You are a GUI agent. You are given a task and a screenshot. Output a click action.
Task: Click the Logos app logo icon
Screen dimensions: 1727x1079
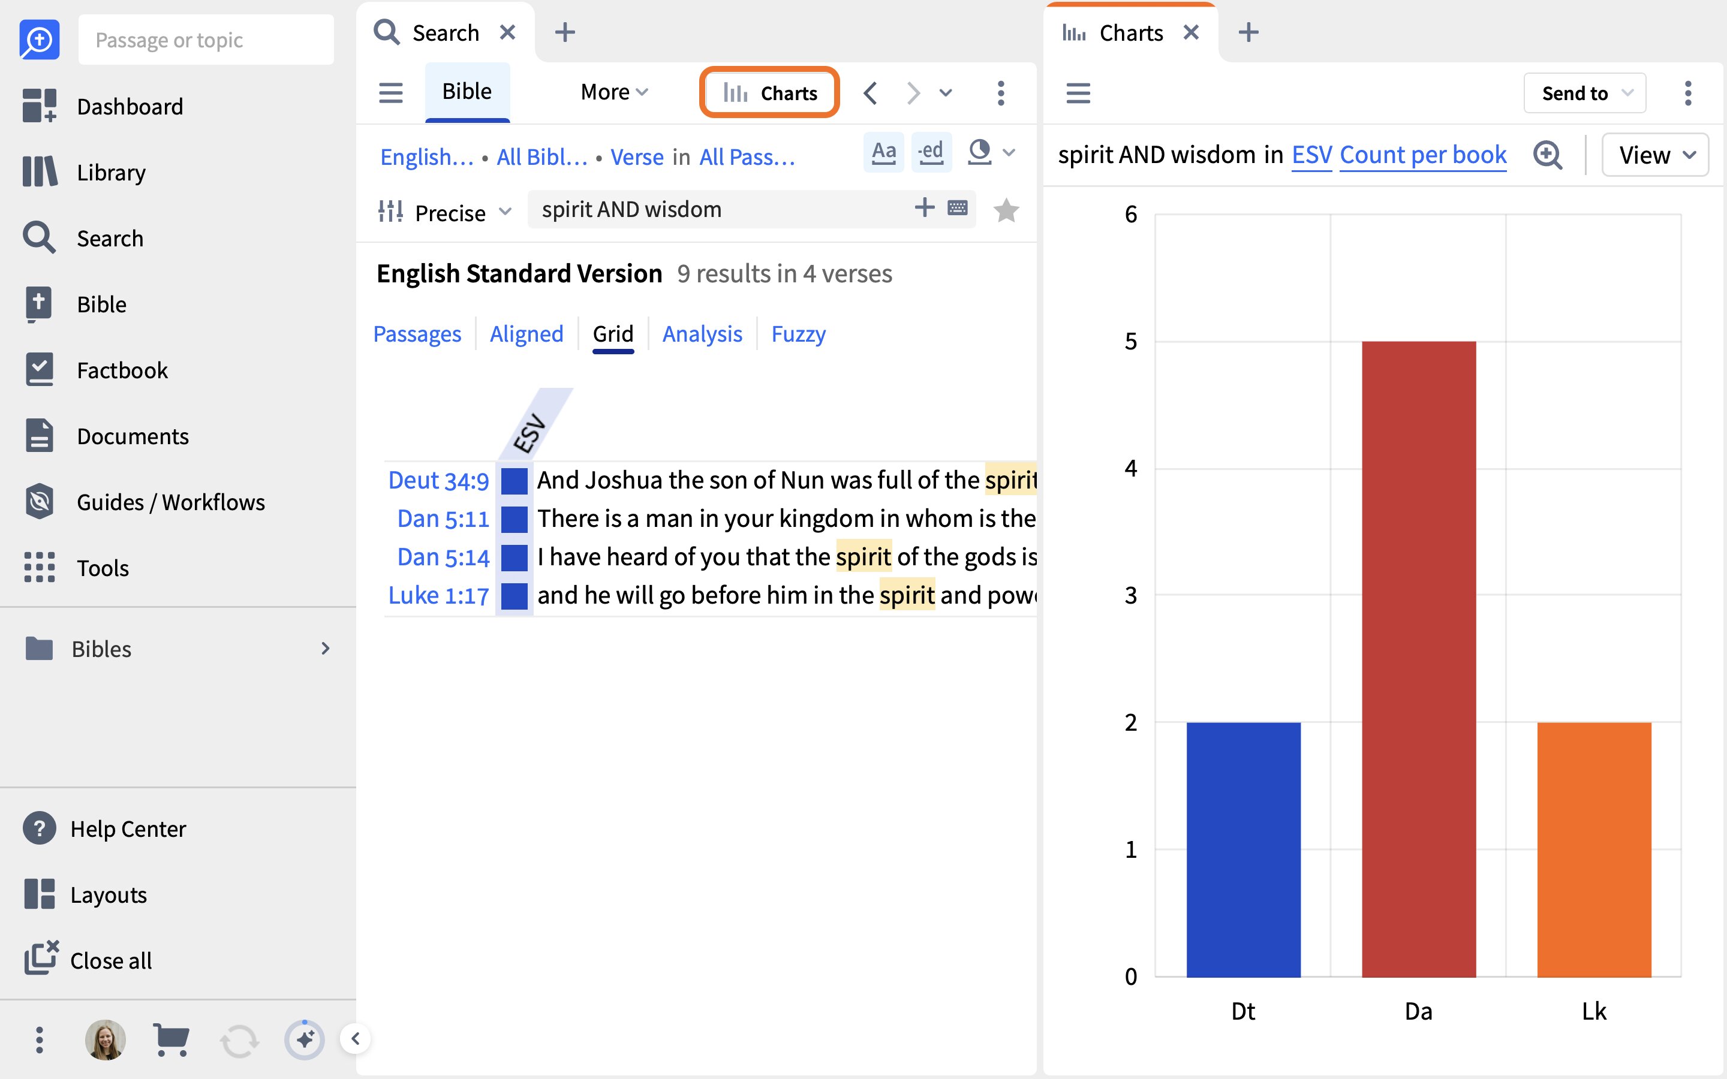coord(39,39)
